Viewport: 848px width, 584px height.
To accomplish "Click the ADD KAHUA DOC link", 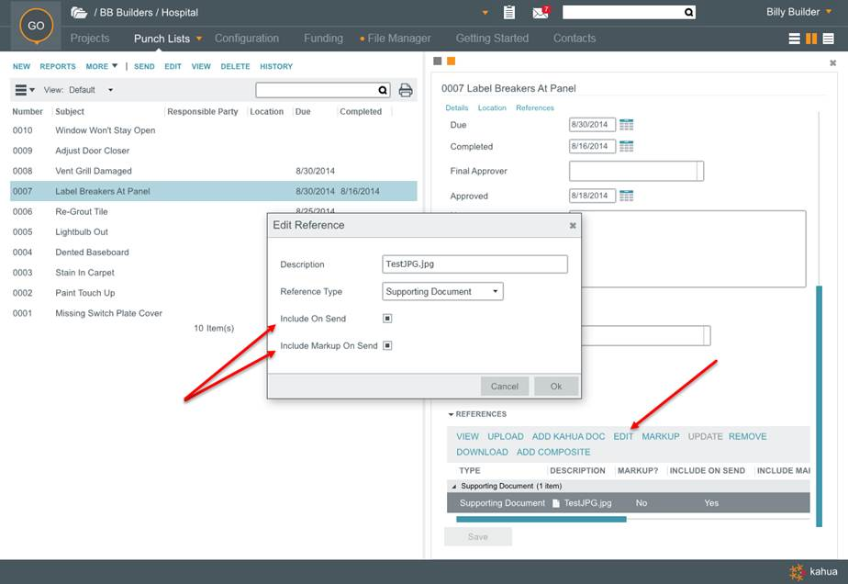I will pos(568,436).
